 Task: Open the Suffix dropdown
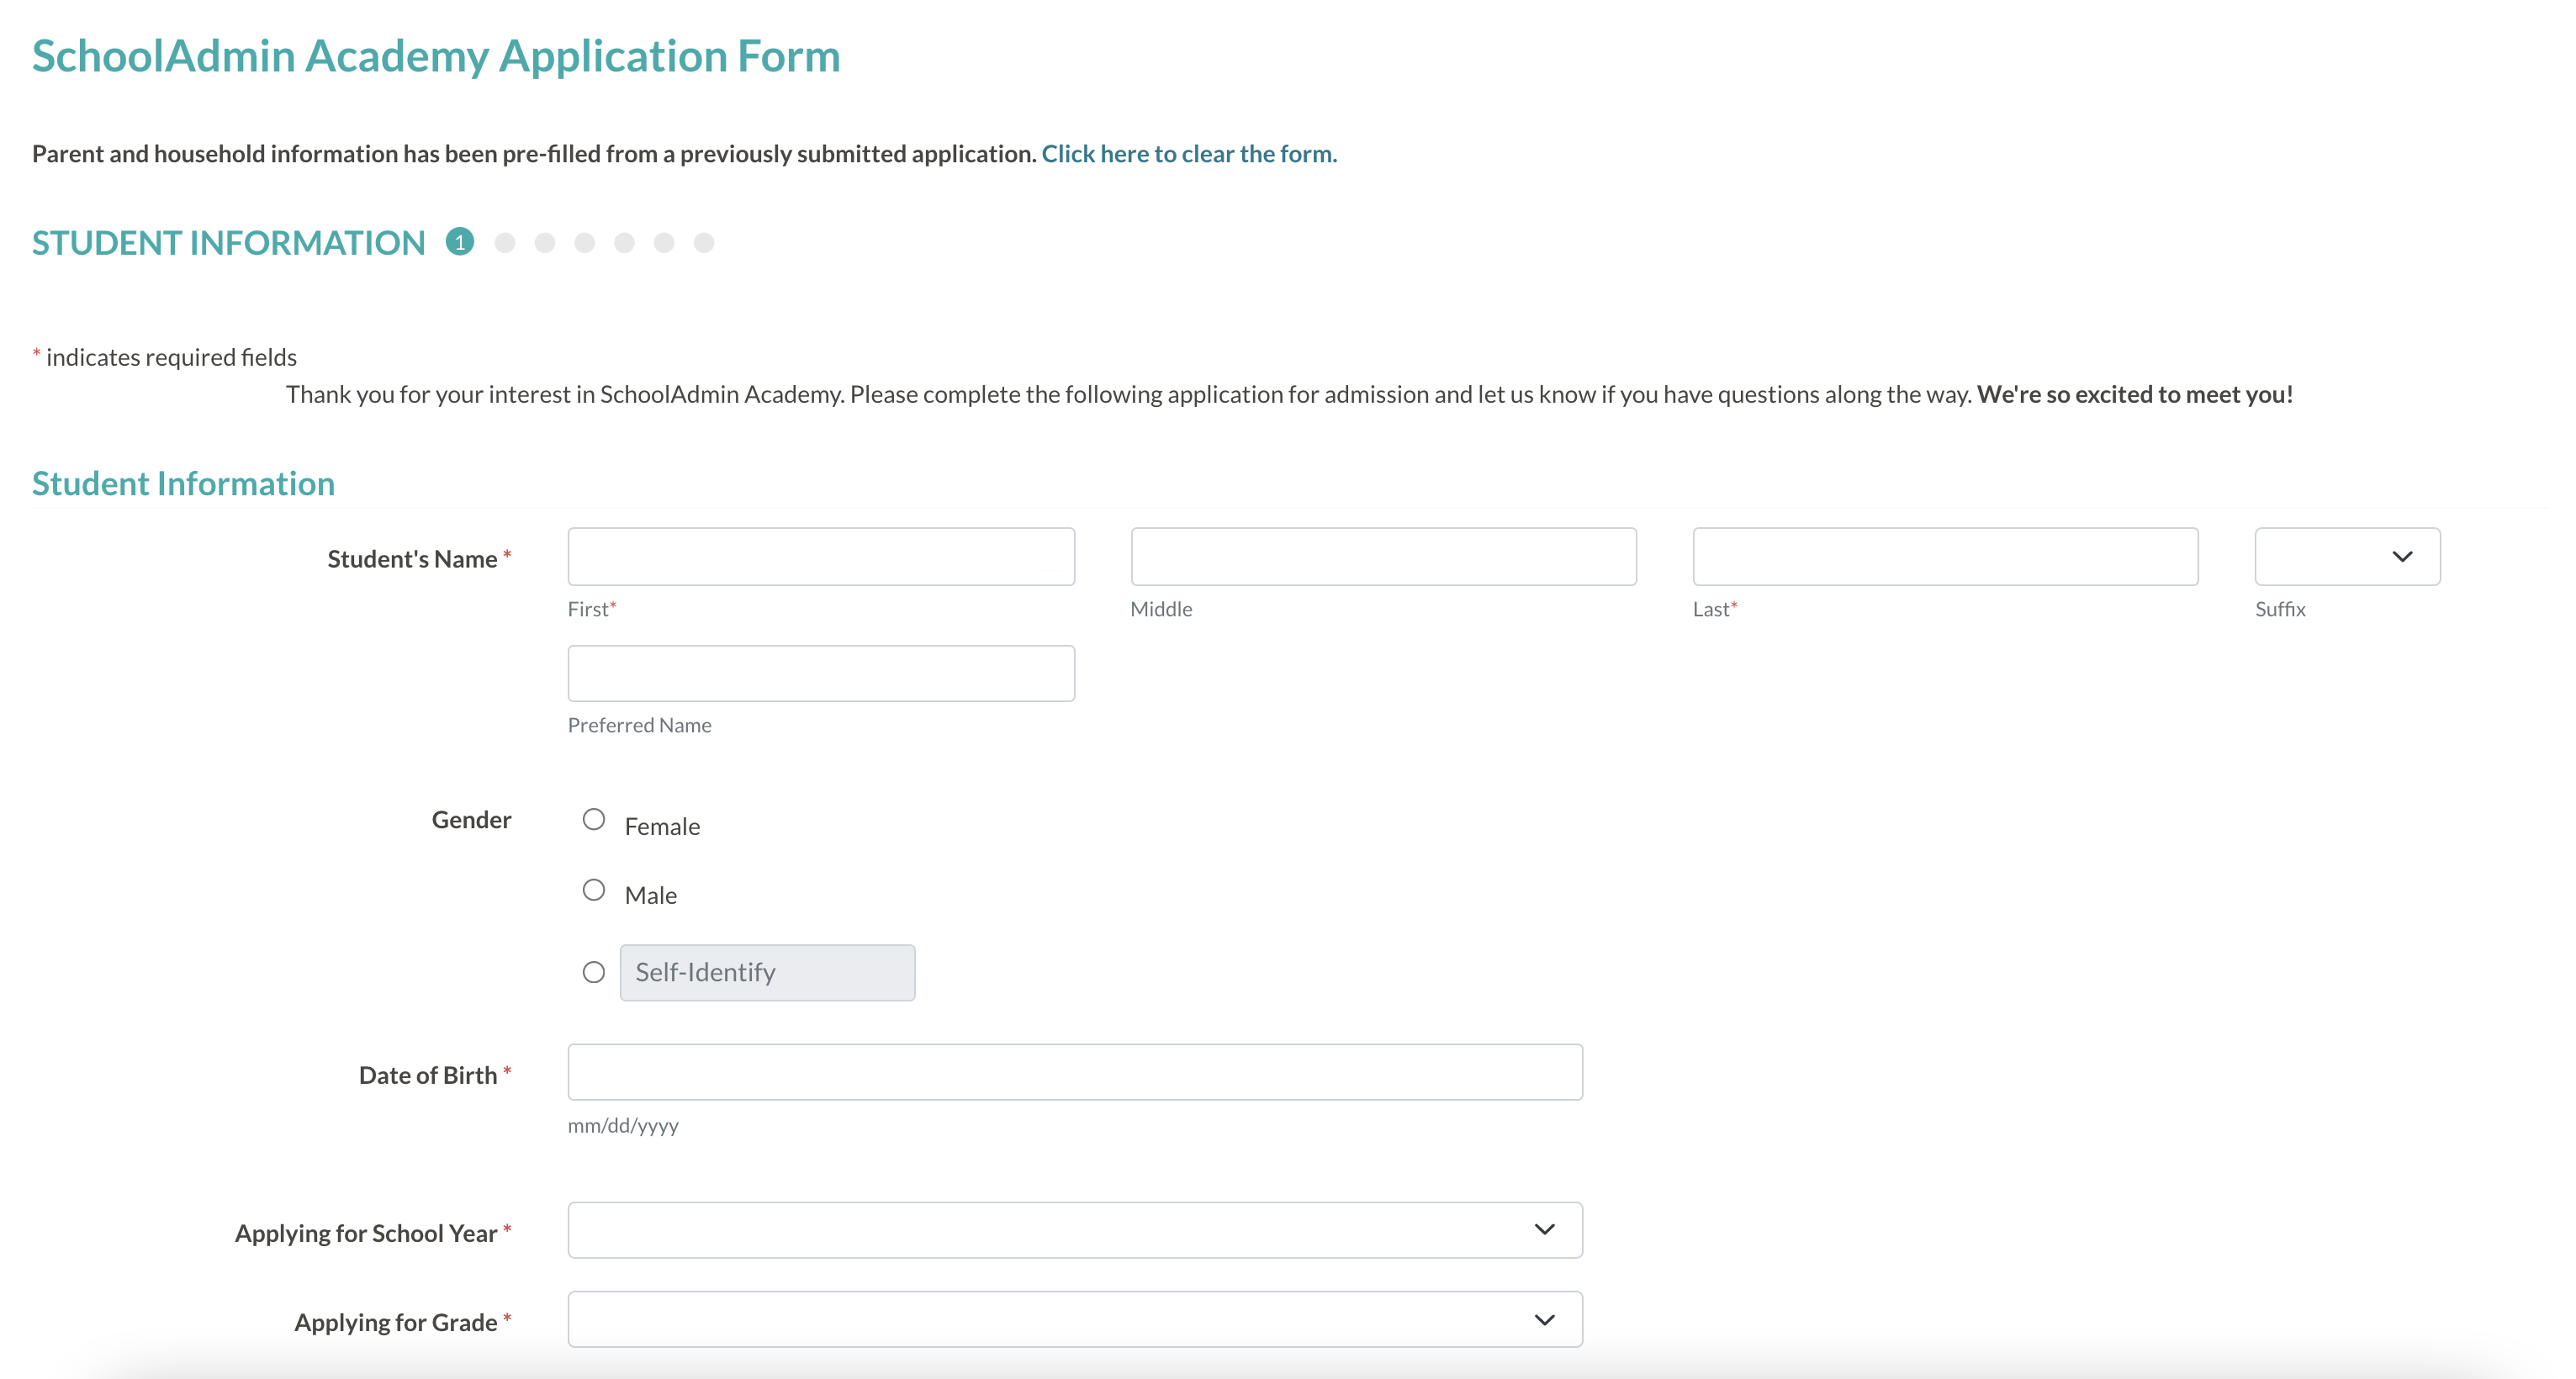click(2347, 556)
